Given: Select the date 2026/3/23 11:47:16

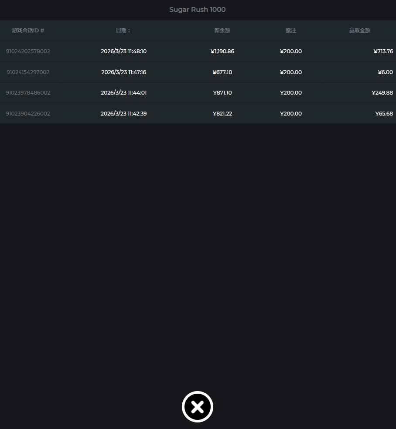Looking at the screenshot, I should [123, 72].
